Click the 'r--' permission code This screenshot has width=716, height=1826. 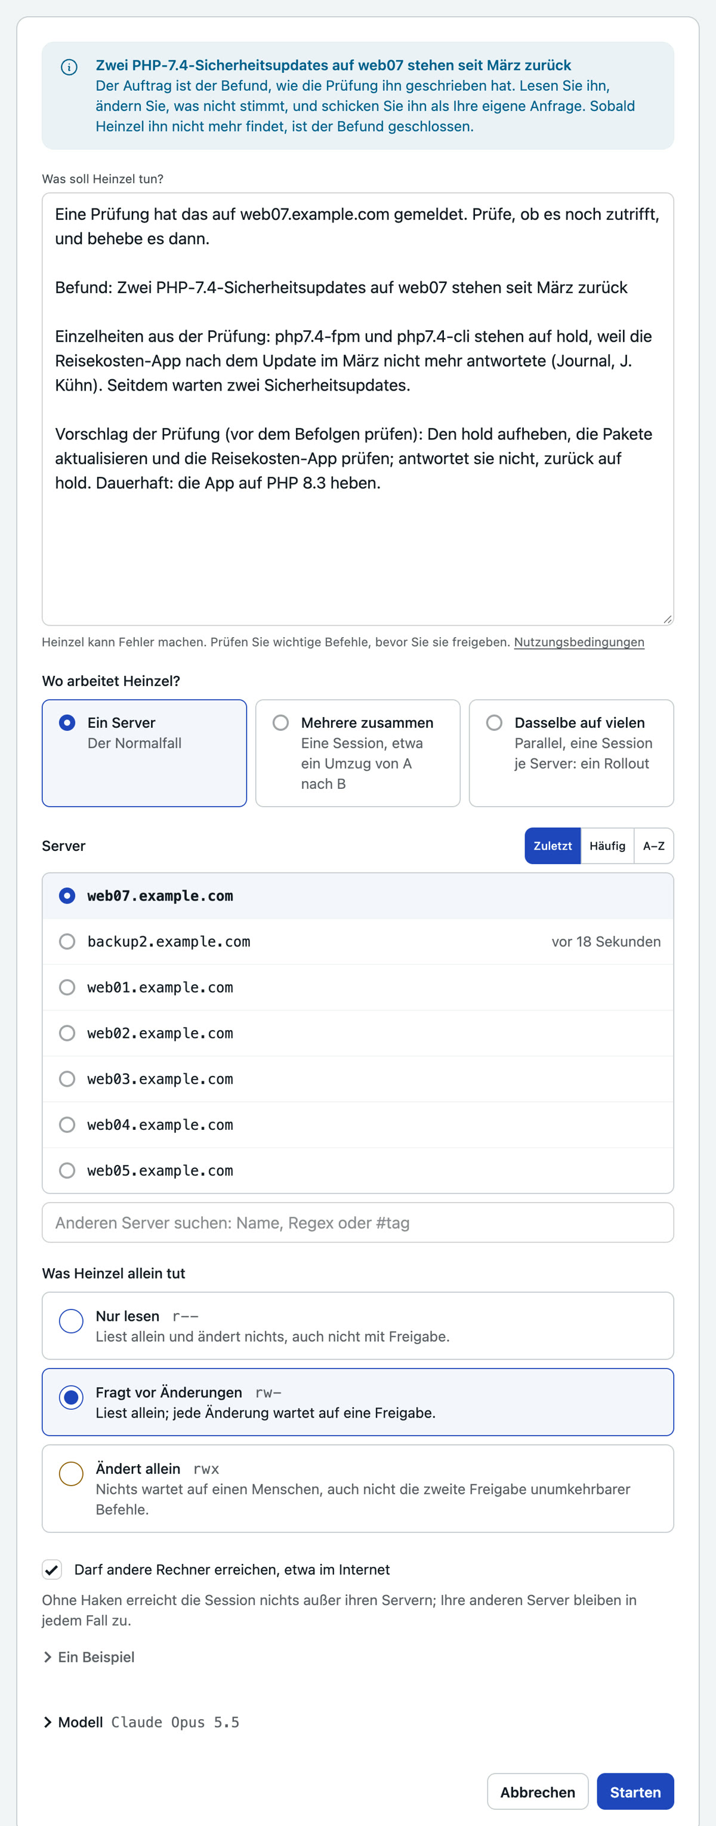pos(186,1316)
